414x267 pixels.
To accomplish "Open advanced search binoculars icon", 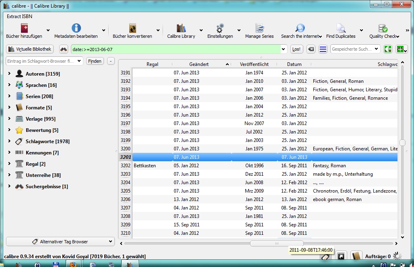I will click(64, 49).
